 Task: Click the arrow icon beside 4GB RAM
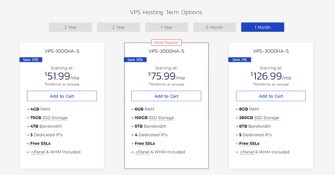click(x=28, y=109)
